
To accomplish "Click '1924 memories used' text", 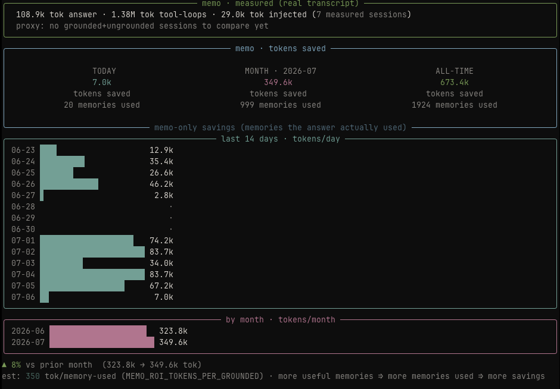I will click(455, 105).
